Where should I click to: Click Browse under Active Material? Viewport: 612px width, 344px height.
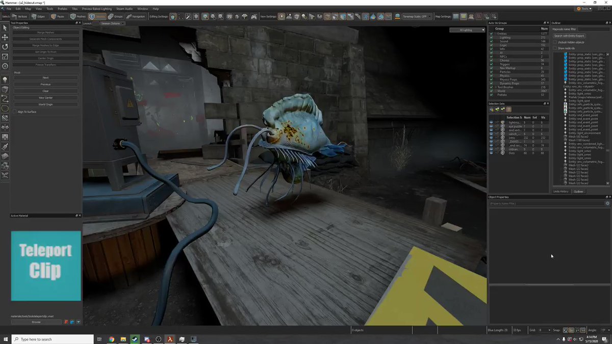point(36,322)
